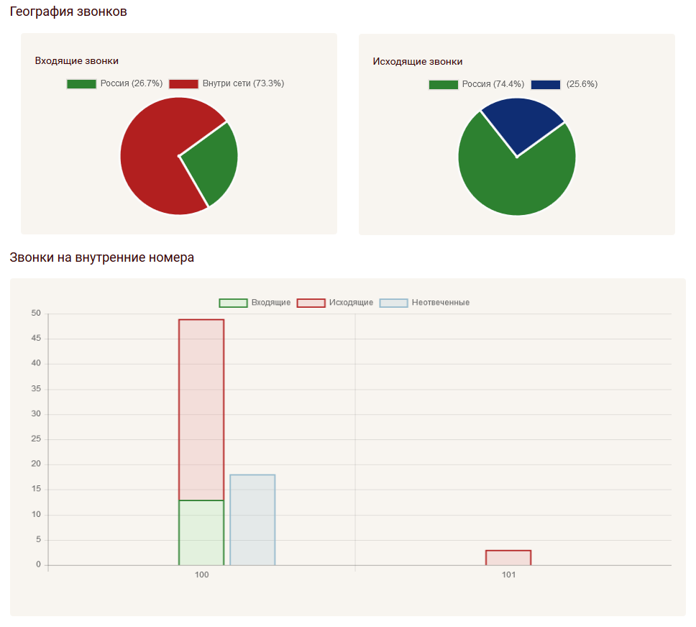Click the География звонков heading
696x627 pixels.
68,12
